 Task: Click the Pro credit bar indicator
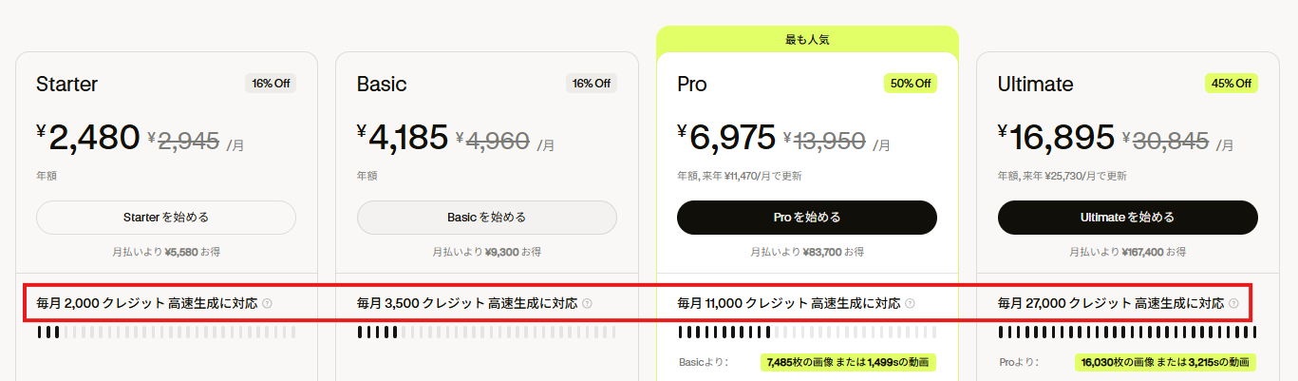point(807,333)
